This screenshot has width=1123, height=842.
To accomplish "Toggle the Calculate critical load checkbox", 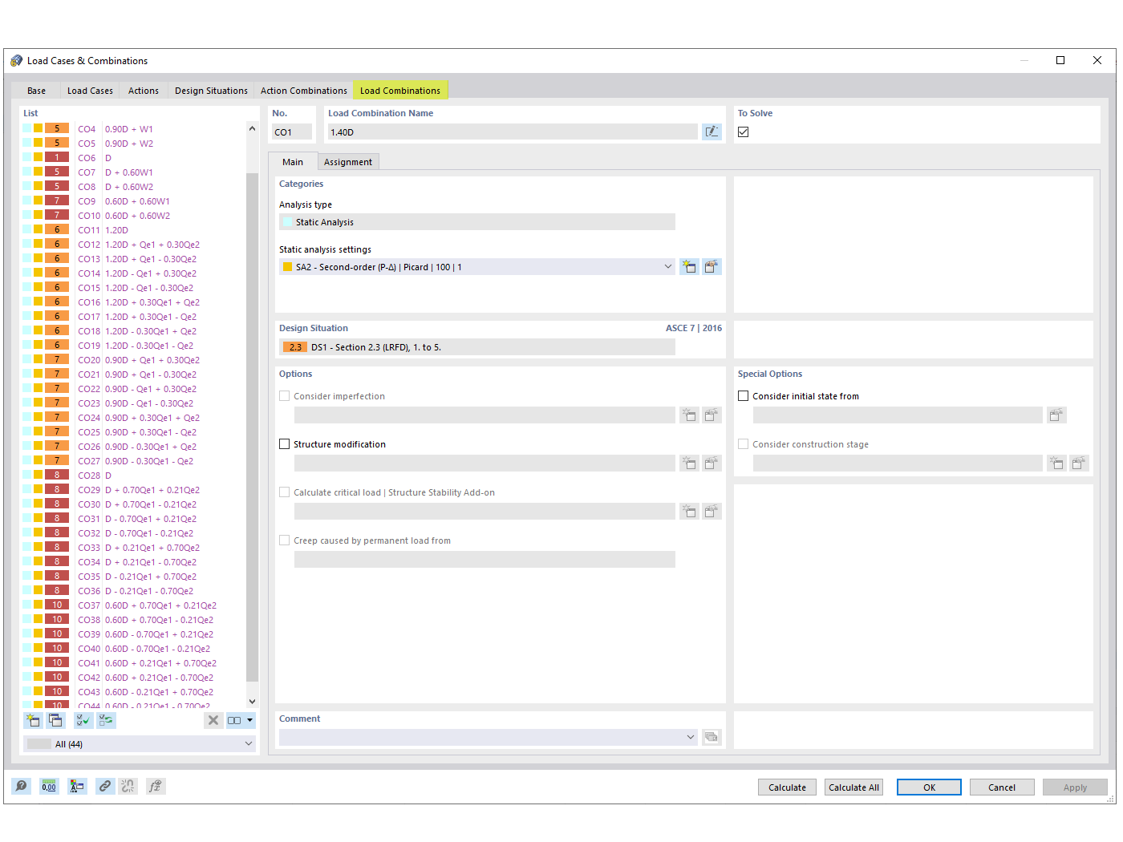I will tap(285, 492).
